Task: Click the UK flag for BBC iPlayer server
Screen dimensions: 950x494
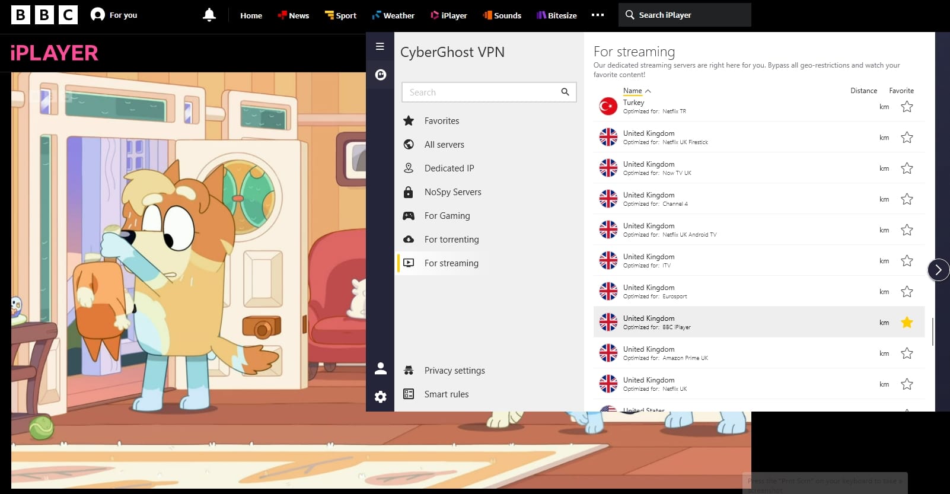Action: pyautogui.click(x=608, y=323)
